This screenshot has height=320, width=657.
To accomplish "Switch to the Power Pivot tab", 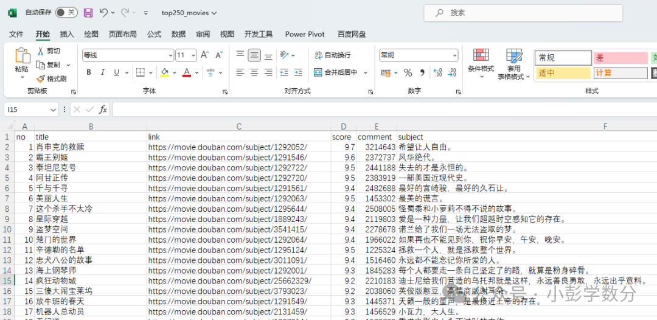I will point(305,34).
